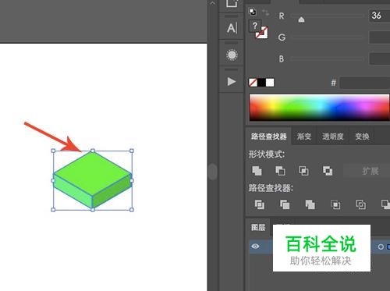Click the Outline pathfinder icon
Viewport: 390px width, 291px height.
(x=361, y=204)
